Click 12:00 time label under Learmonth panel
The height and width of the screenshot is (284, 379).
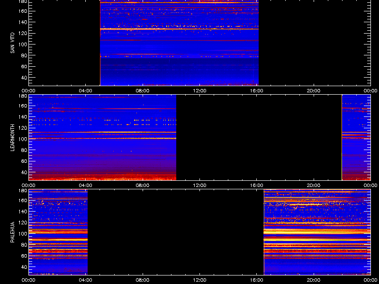click(x=199, y=186)
